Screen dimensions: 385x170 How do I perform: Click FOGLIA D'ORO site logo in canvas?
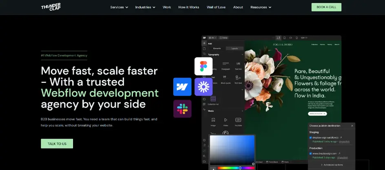click(x=283, y=45)
